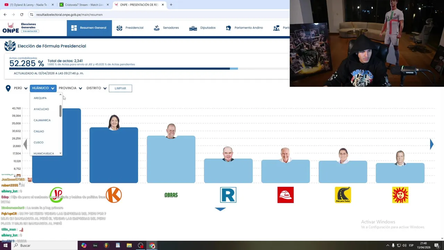444x250 pixels.
Task: Click the candidate photo above the R bar
Action: pyautogui.click(x=228, y=154)
